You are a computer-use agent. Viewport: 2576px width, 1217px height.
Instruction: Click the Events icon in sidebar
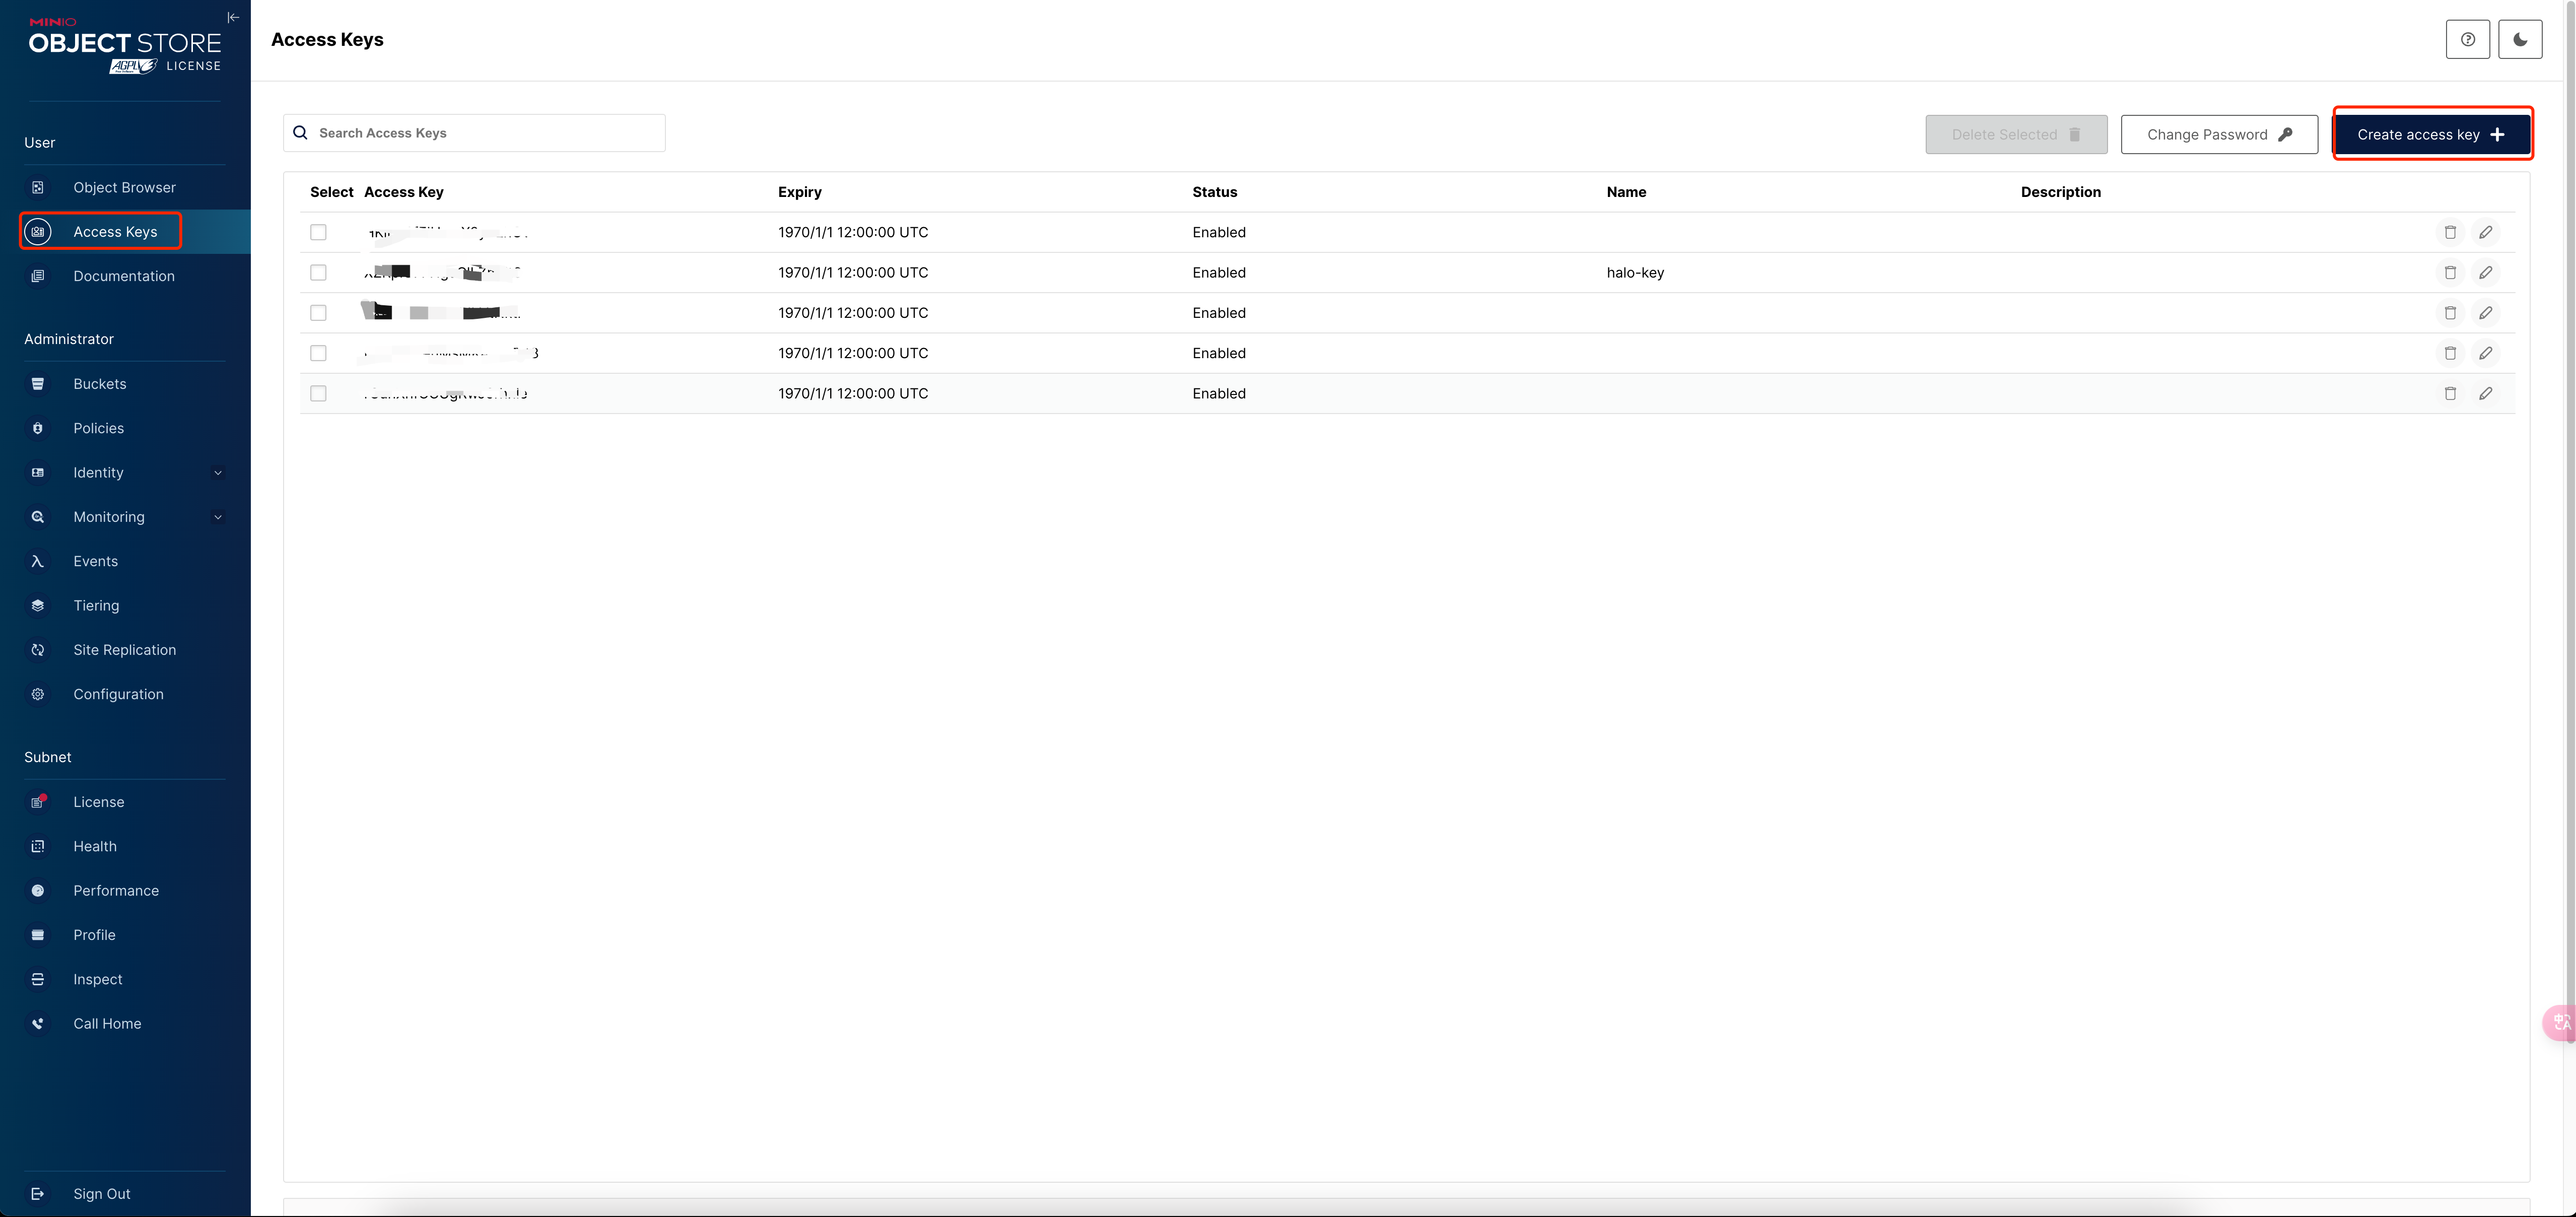pos(39,560)
